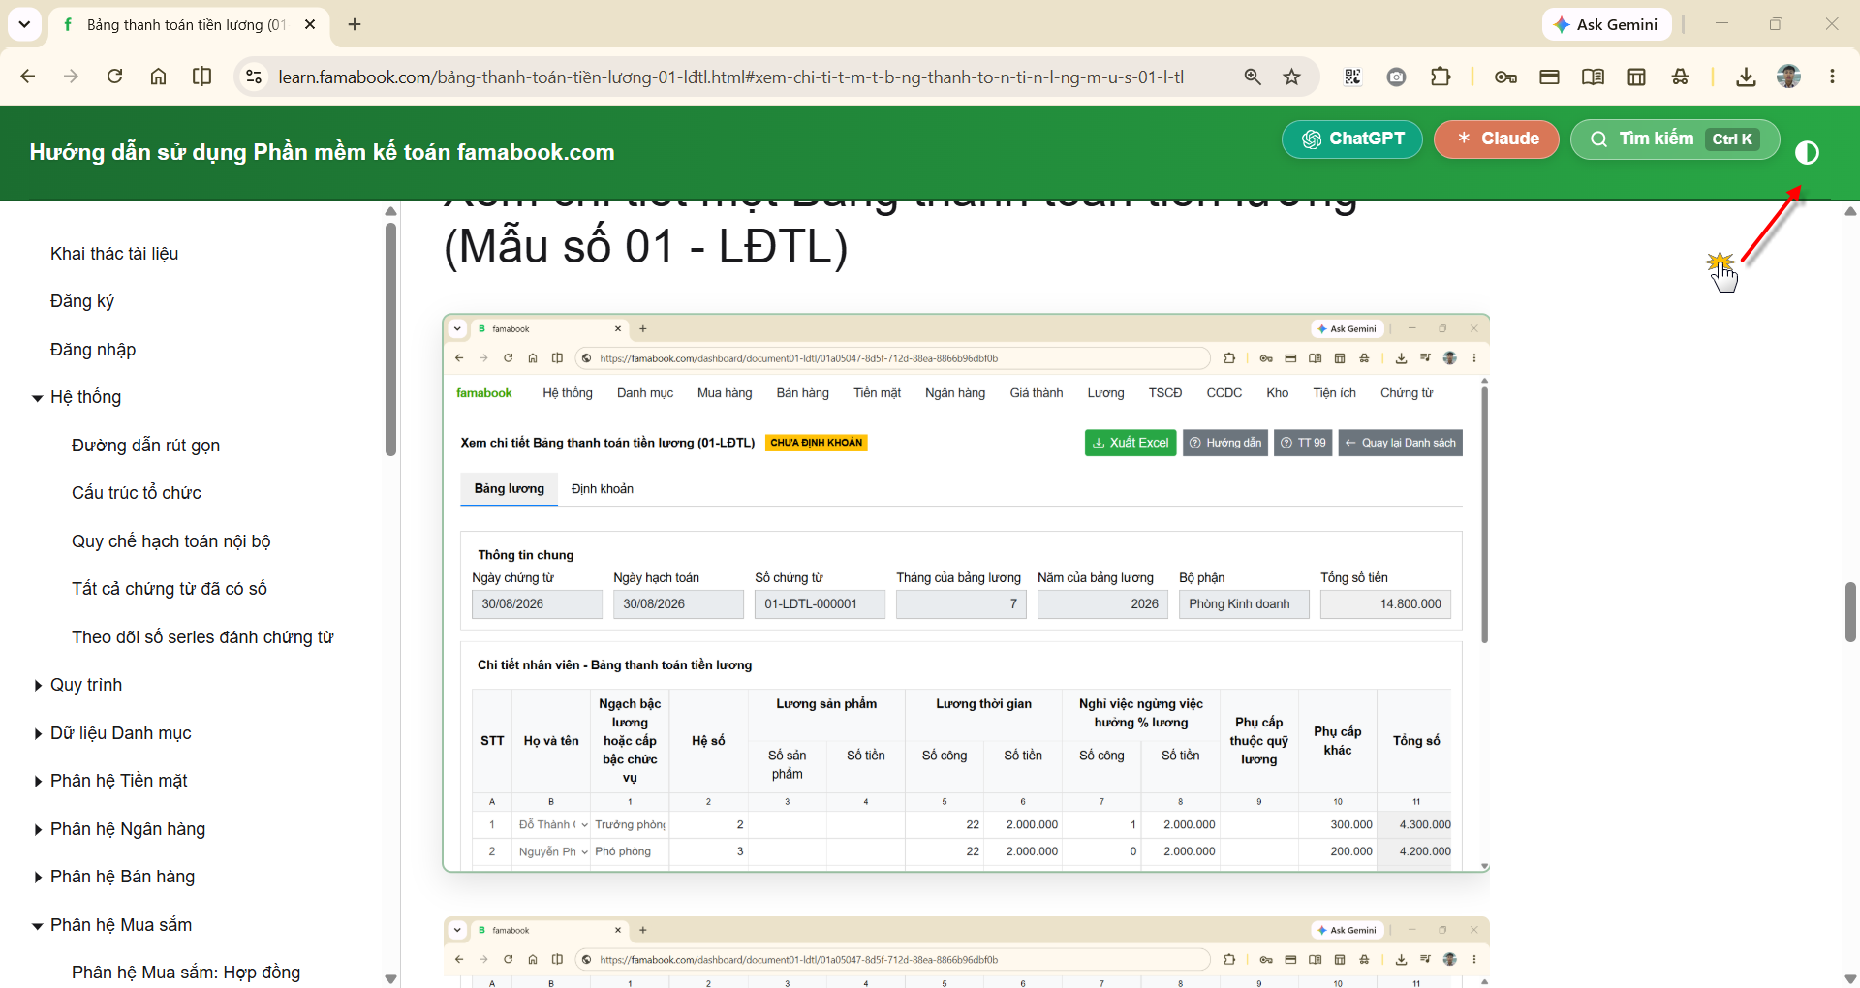The image size is (1860, 988).
Task: Go to Đăng nhập page
Action: (93, 350)
